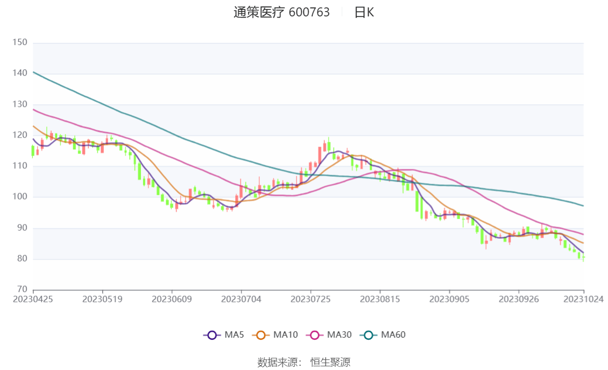Click the 20230704 date on the x-axis
Viewport: 608px width, 370px height.
click(x=241, y=299)
